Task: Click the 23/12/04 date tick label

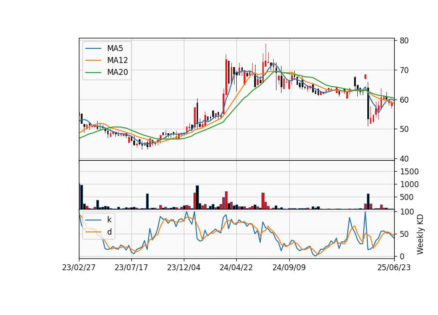Action: point(184,268)
